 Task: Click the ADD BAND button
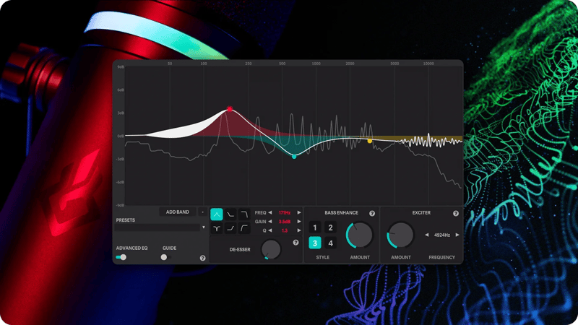pyautogui.click(x=178, y=212)
